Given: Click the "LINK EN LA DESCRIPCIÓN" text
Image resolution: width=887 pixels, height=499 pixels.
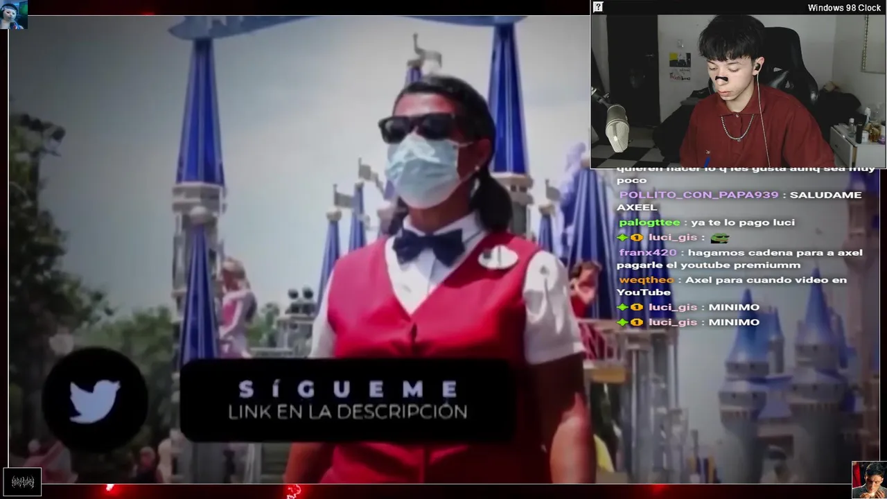Looking at the screenshot, I should 348,412.
